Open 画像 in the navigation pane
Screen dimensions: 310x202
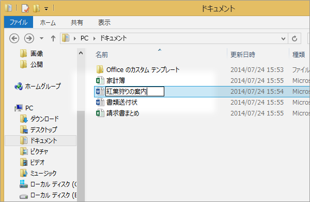tap(37, 53)
